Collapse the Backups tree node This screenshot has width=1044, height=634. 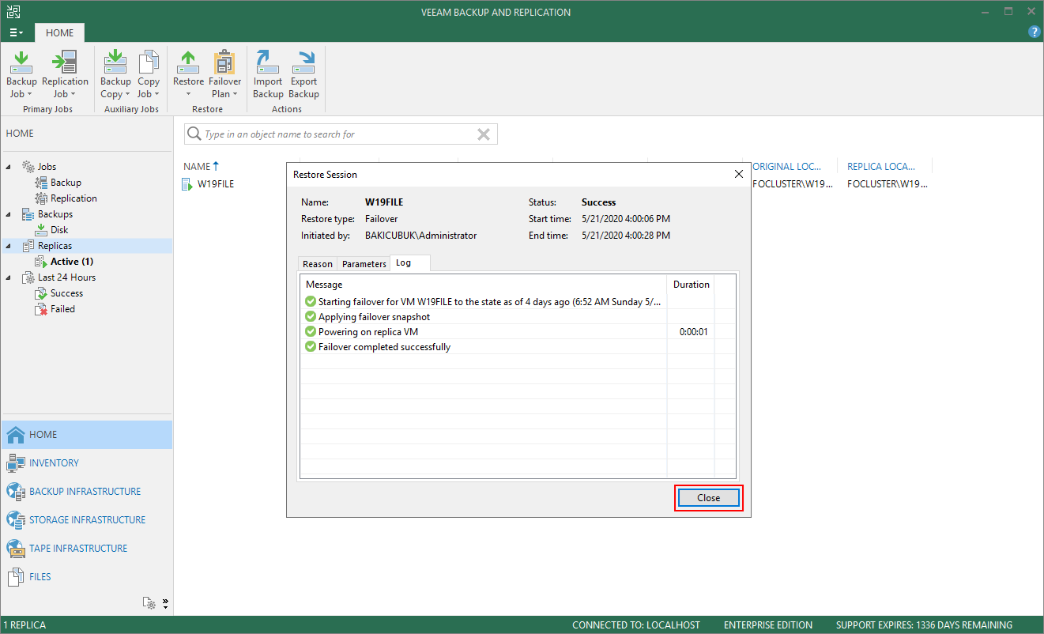coord(9,214)
